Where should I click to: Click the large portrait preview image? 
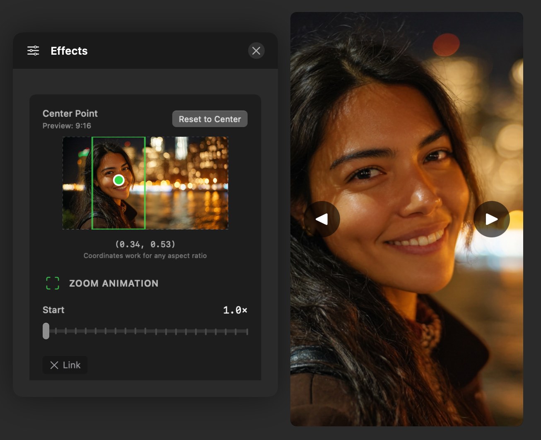[407, 219]
